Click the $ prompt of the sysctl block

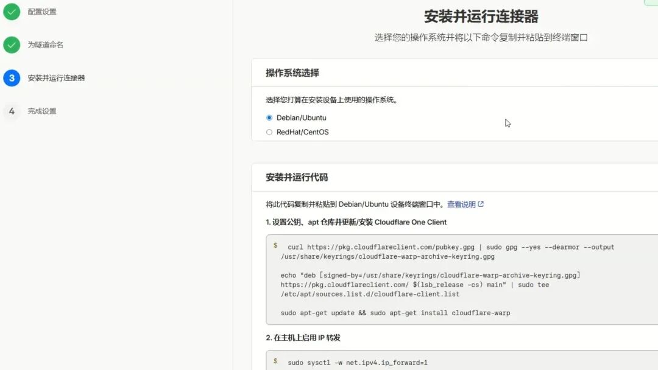275,361
